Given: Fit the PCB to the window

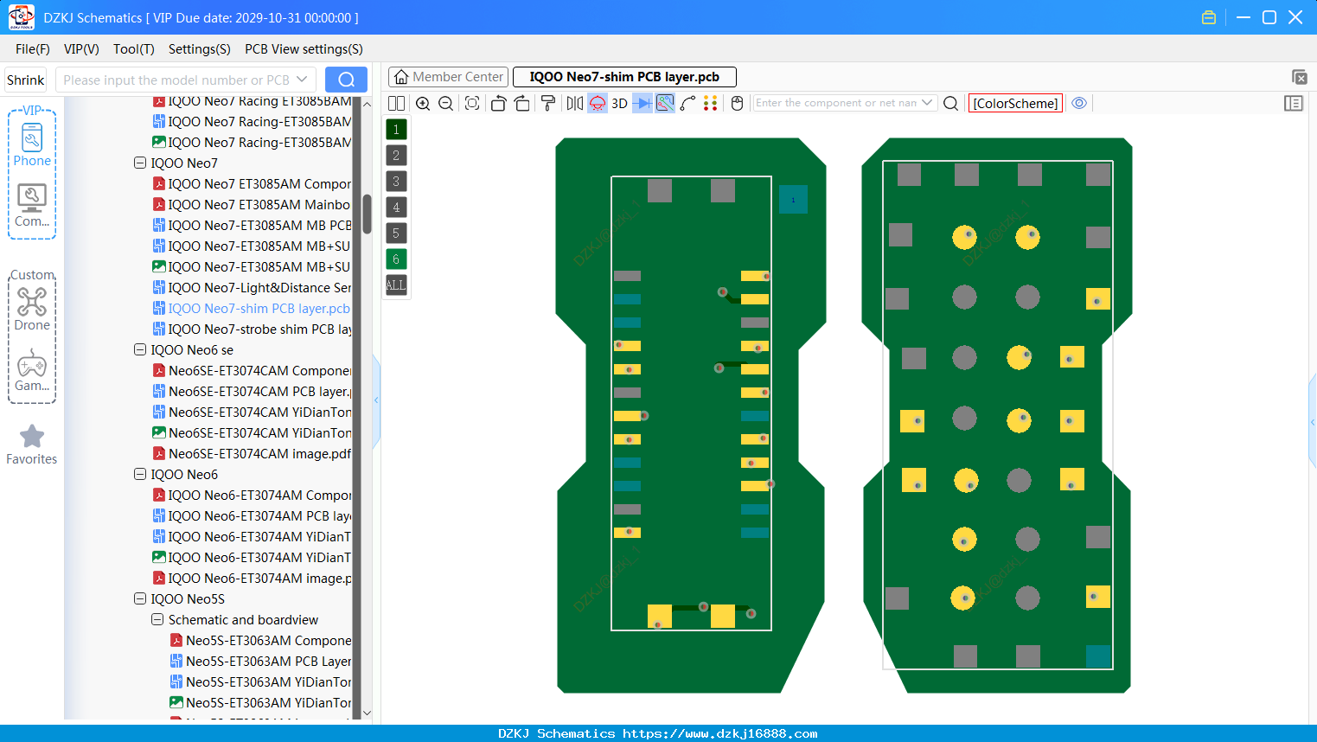Looking at the screenshot, I should 472,104.
